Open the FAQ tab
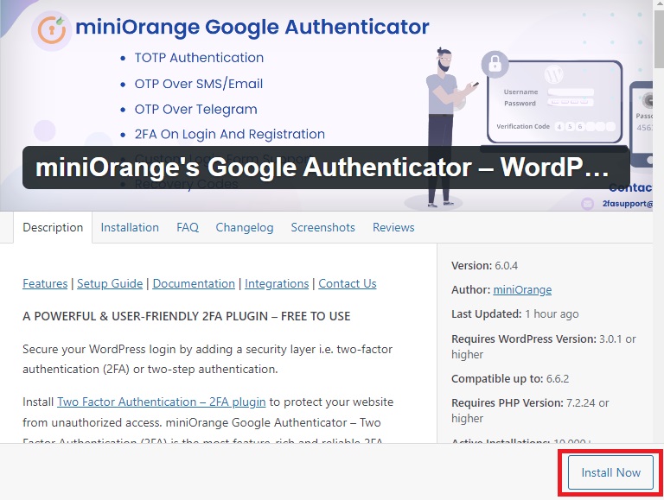The image size is (664, 500). click(188, 228)
